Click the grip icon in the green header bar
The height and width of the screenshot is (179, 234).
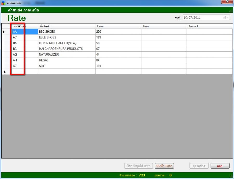(231, 11)
